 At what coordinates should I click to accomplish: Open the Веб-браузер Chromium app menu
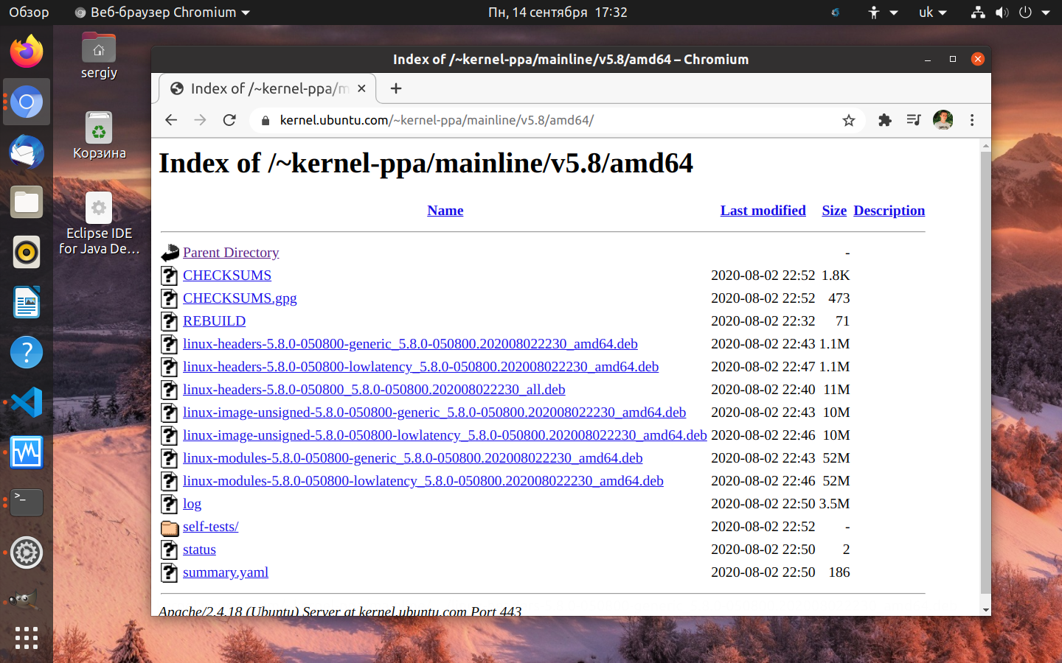click(162, 13)
